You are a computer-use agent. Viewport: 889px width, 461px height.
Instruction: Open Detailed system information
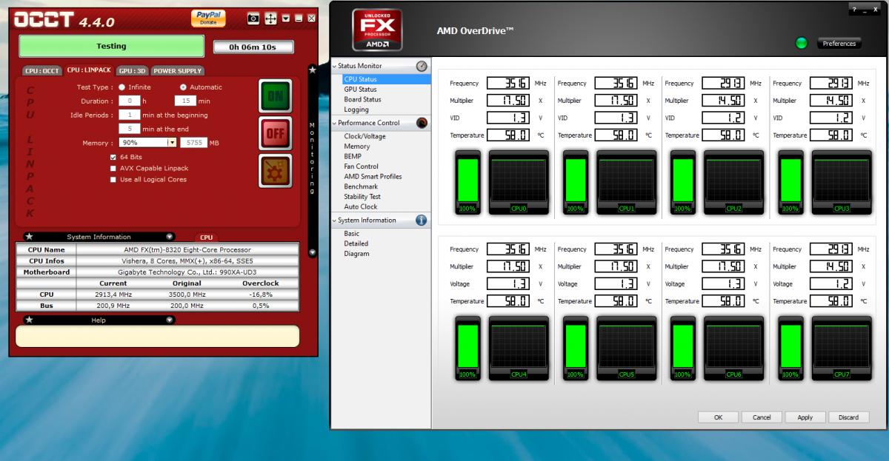(x=356, y=243)
